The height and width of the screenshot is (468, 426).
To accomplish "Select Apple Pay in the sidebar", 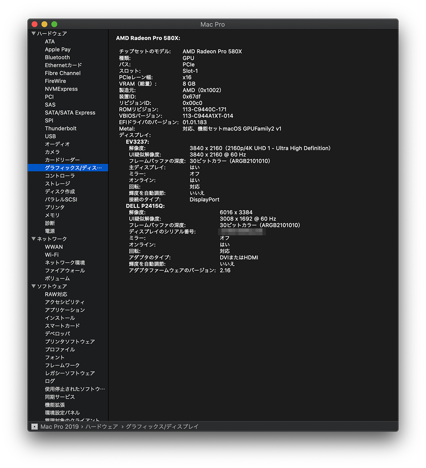I will (x=58, y=49).
